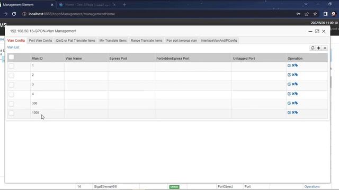Image resolution: width=339 pixels, height=190 pixels.
Task: Delete VLAN 3 with the X icon
Action: 293,84
